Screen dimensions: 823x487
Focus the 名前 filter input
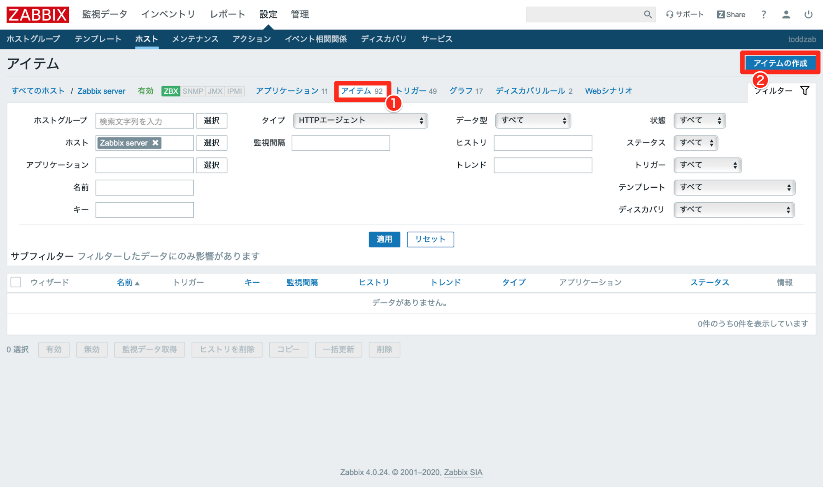(x=145, y=187)
